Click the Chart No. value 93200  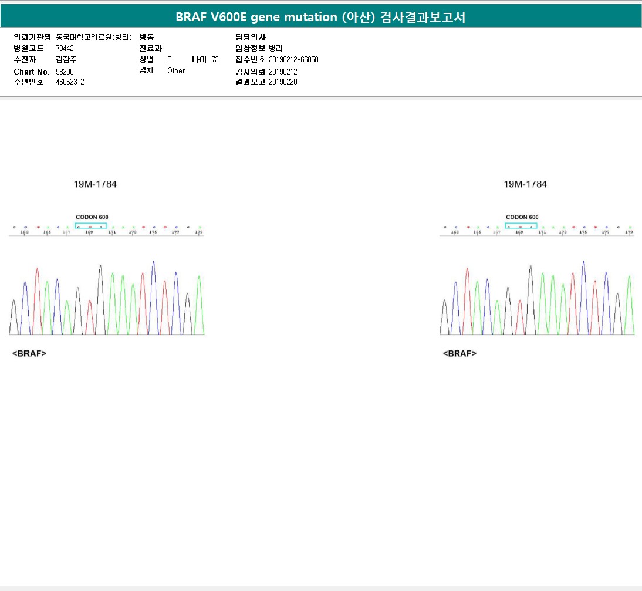(x=65, y=71)
